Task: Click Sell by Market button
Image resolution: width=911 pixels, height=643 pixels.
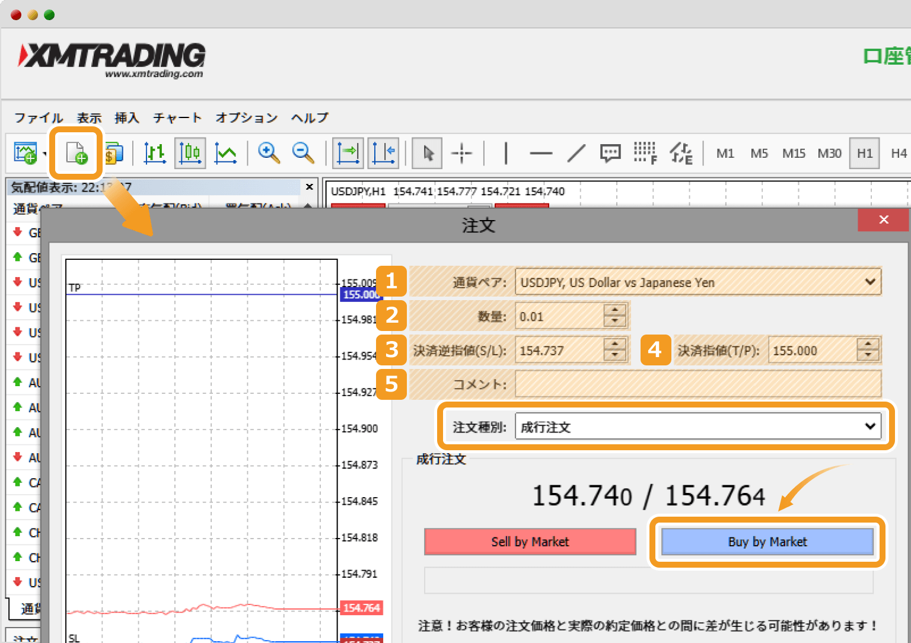Action: pyautogui.click(x=530, y=542)
